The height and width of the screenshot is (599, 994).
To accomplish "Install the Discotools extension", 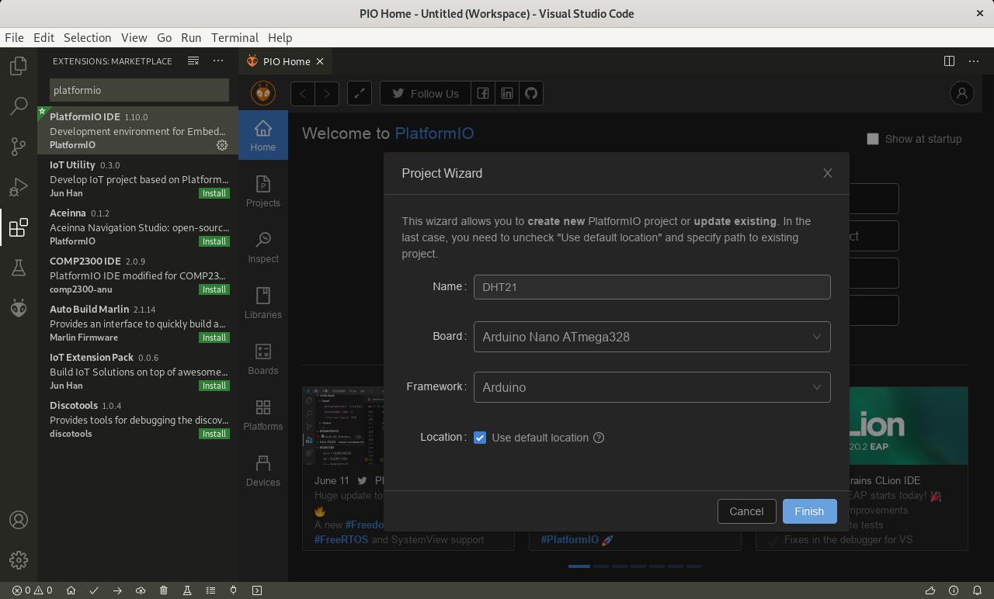I will [214, 434].
